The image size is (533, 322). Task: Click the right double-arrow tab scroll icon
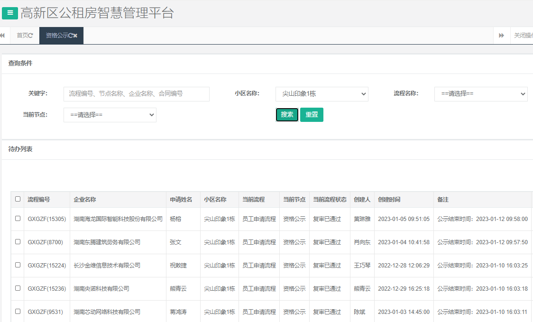pyautogui.click(x=502, y=35)
